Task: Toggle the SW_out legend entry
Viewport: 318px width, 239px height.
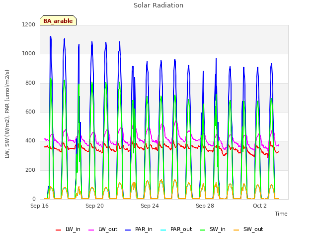Action: (x=248, y=230)
